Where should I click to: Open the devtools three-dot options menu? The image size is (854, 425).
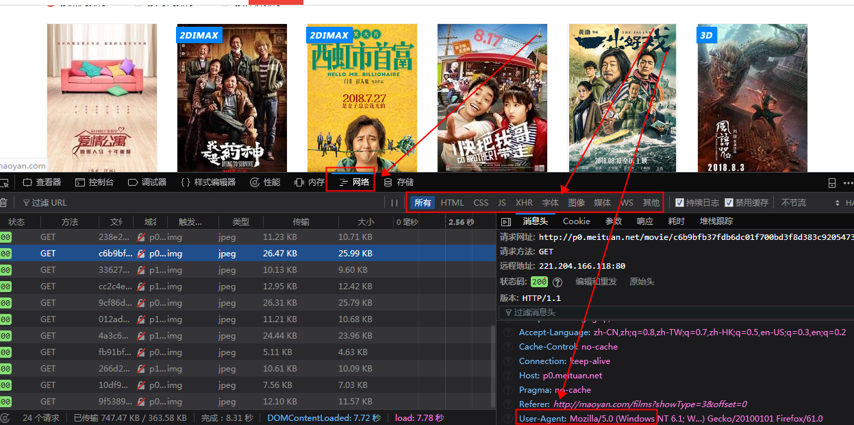848,183
